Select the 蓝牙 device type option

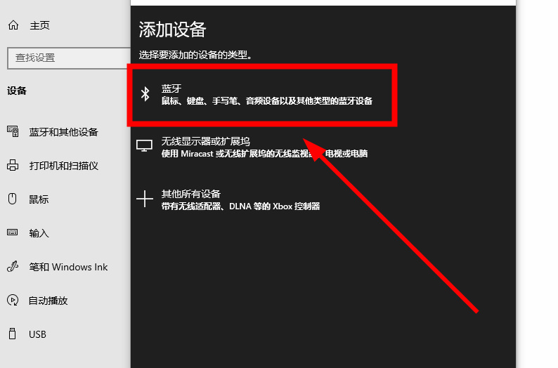[x=266, y=95]
